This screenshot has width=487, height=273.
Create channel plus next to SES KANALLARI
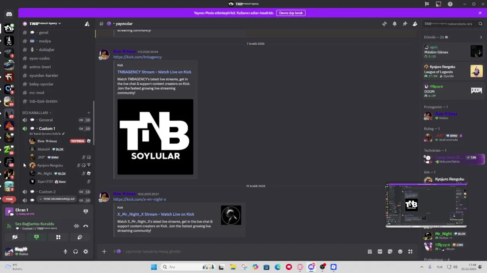tap(89, 113)
